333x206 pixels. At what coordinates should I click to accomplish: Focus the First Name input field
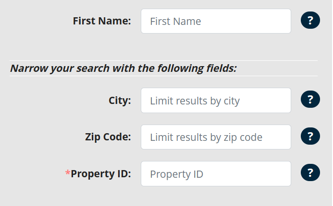[216, 21]
